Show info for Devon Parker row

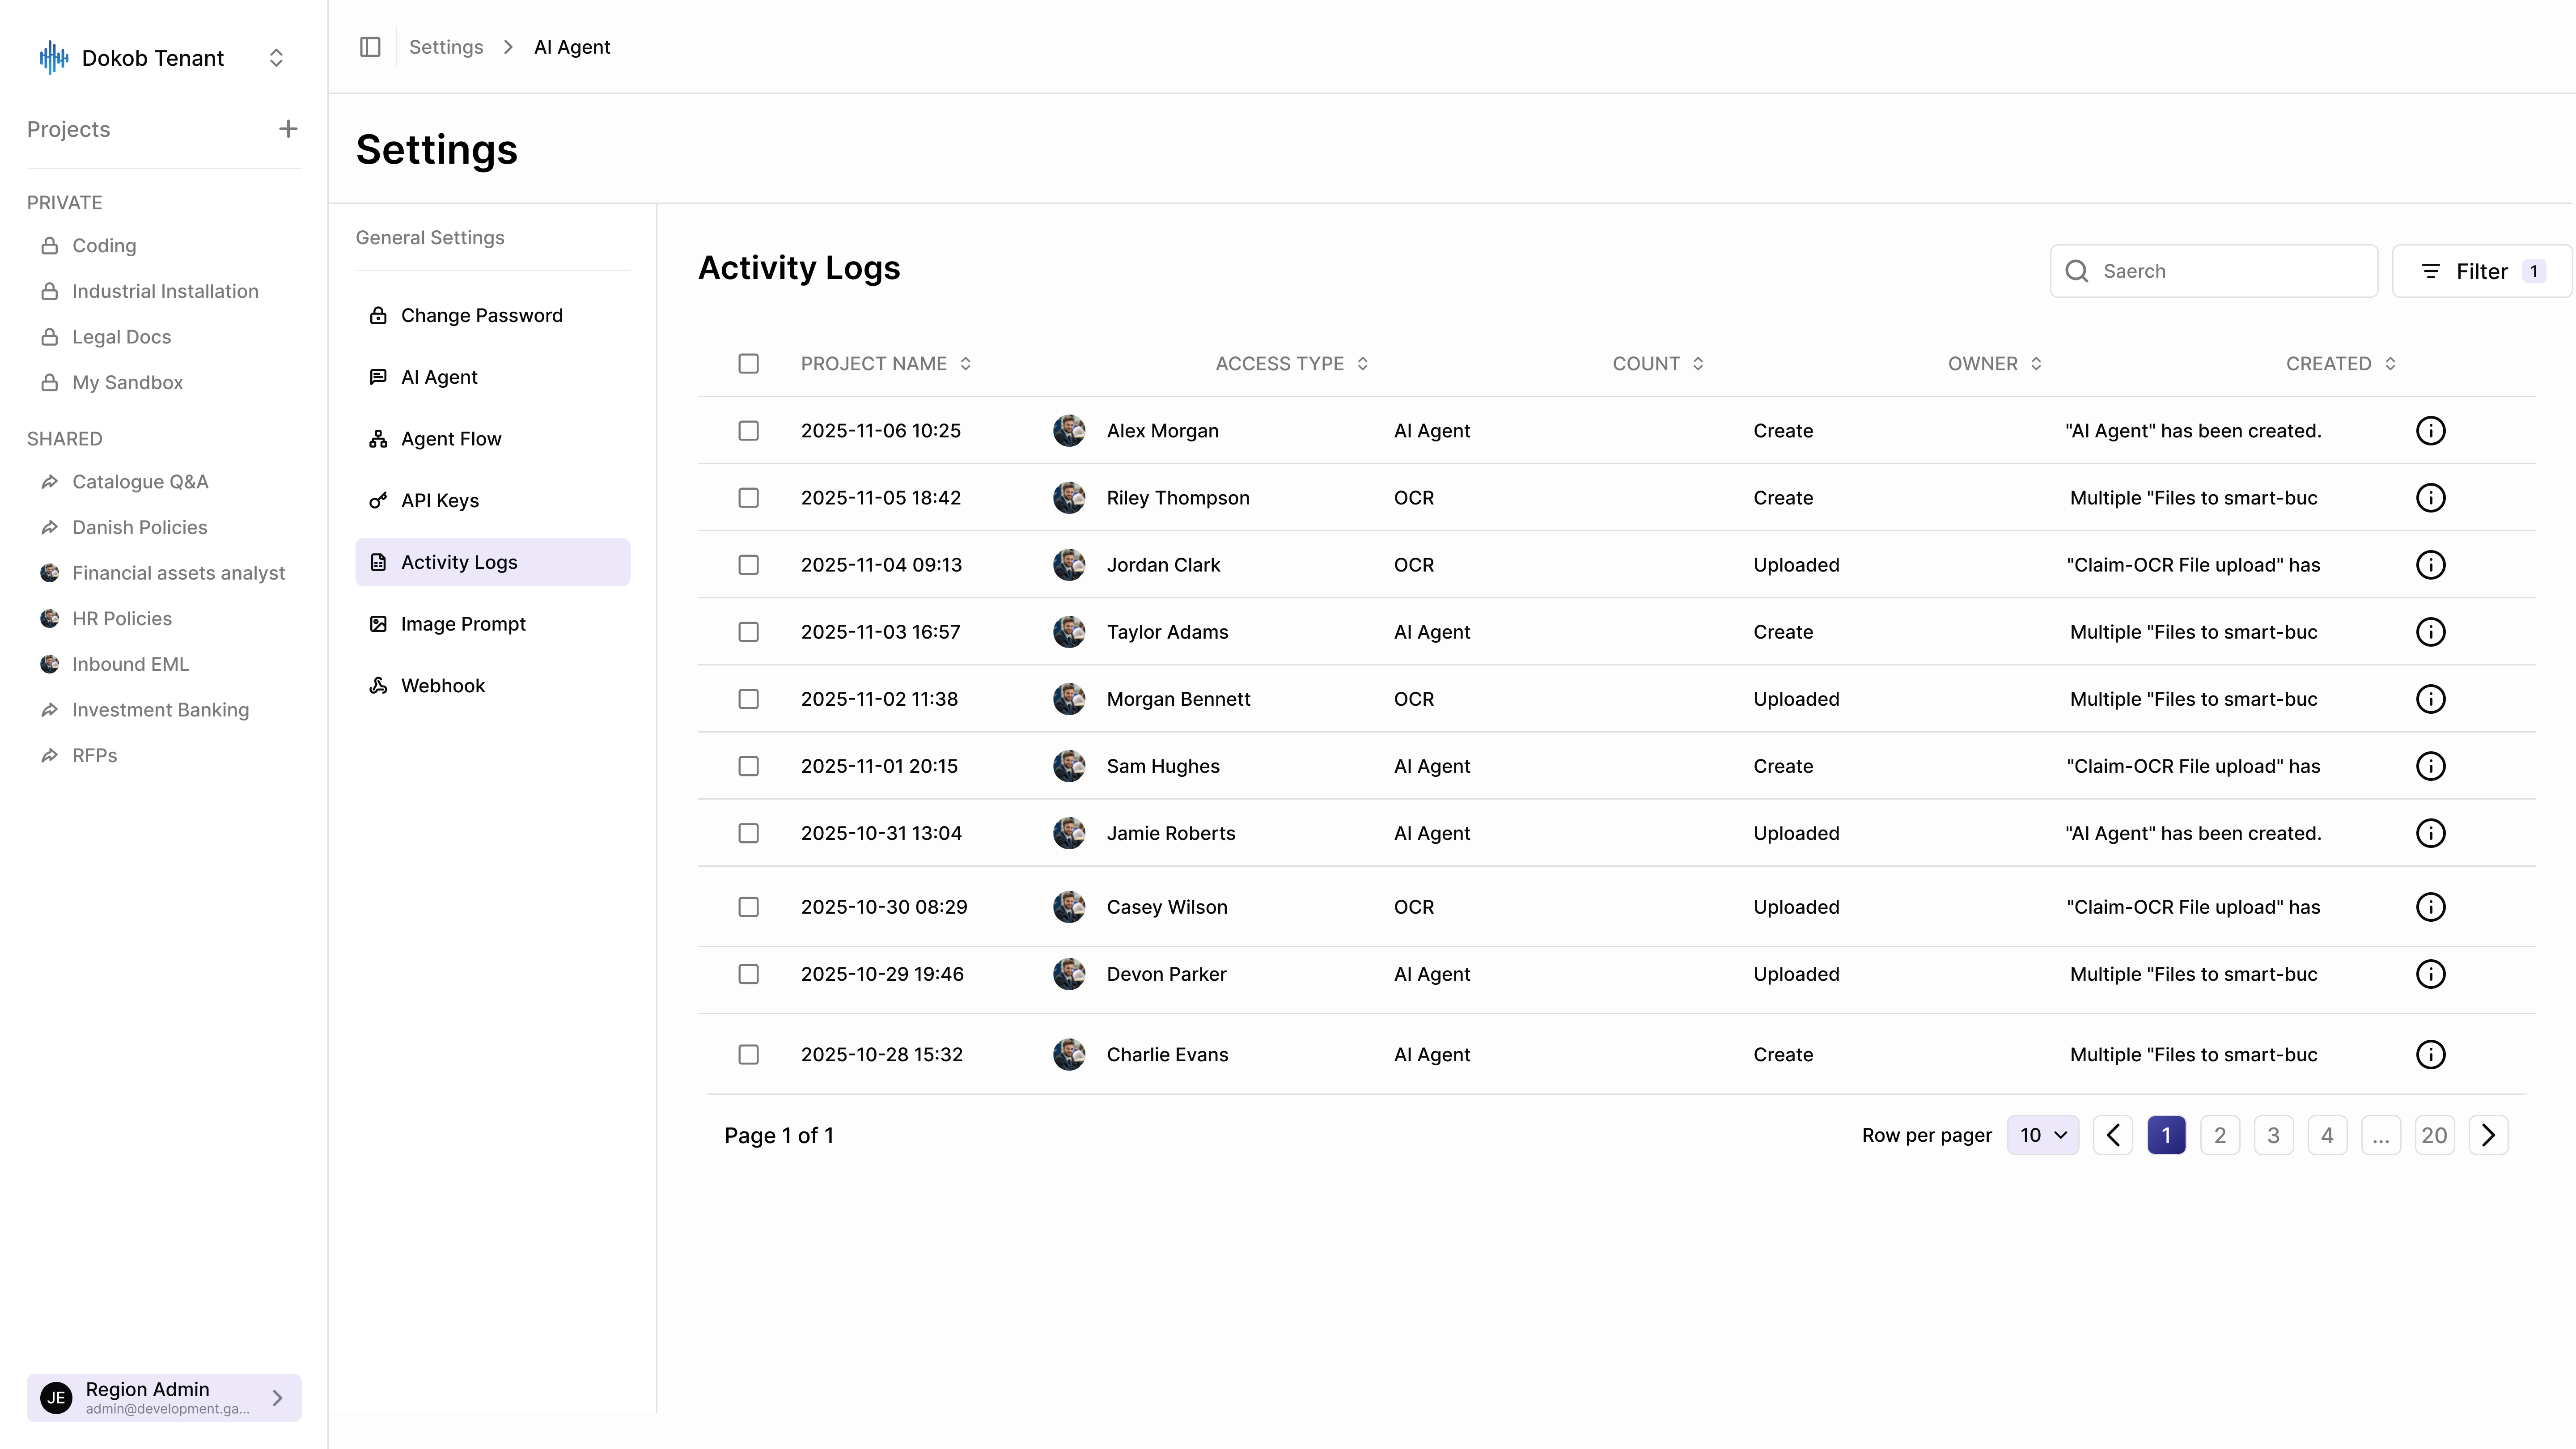[2430, 974]
